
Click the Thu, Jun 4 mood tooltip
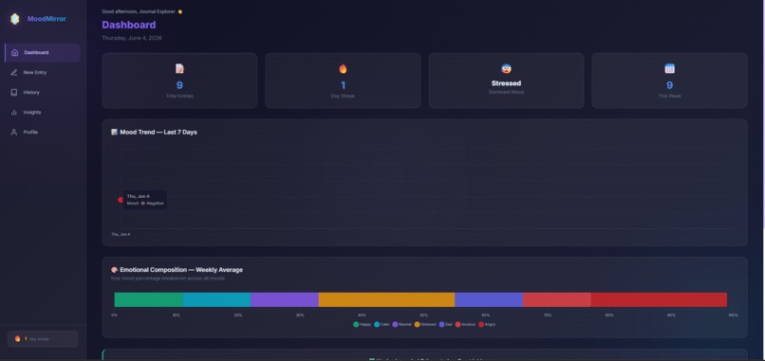click(x=145, y=200)
